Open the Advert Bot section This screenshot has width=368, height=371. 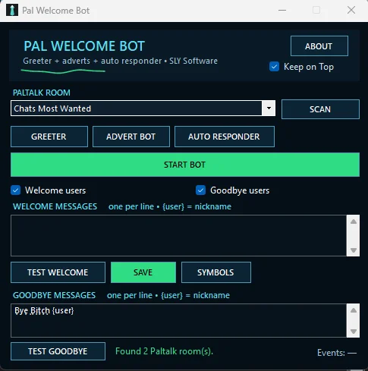[x=131, y=137]
